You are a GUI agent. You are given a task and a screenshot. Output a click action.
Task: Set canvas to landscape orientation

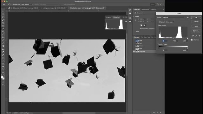(x=144, y=25)
